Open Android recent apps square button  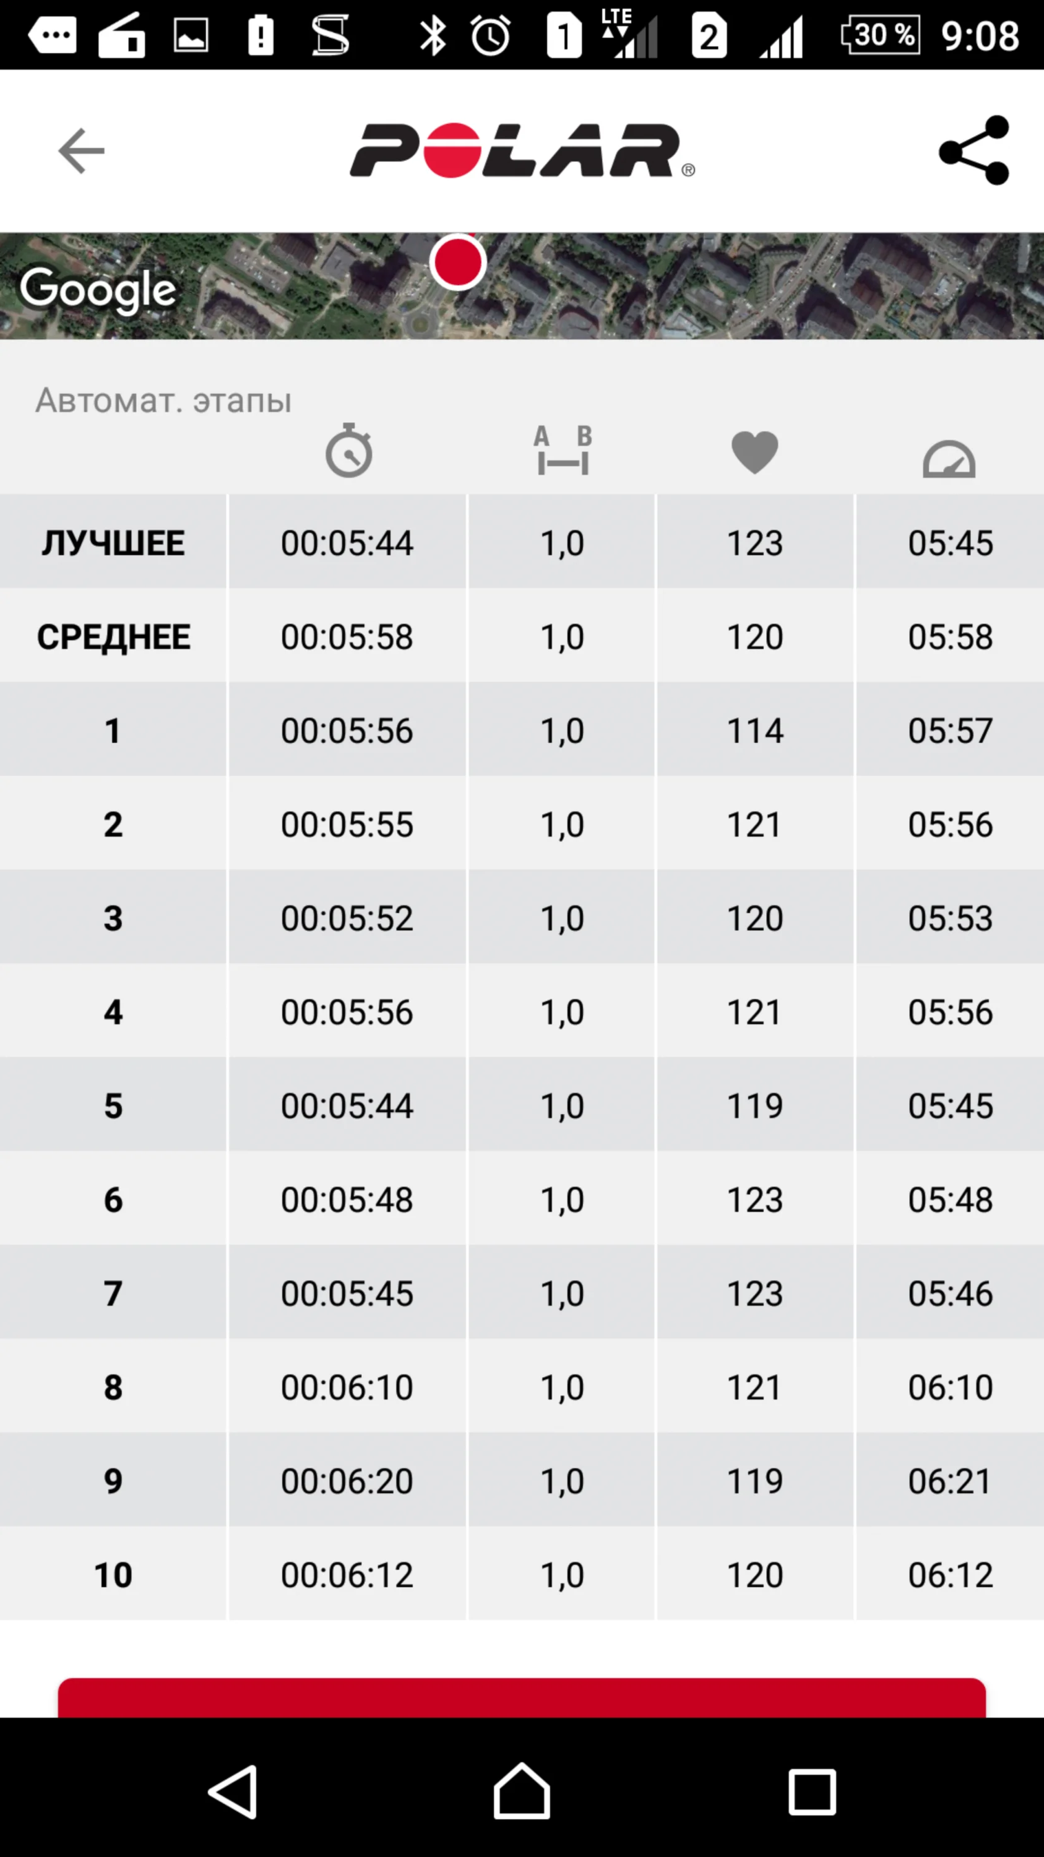click(812, 1791)
